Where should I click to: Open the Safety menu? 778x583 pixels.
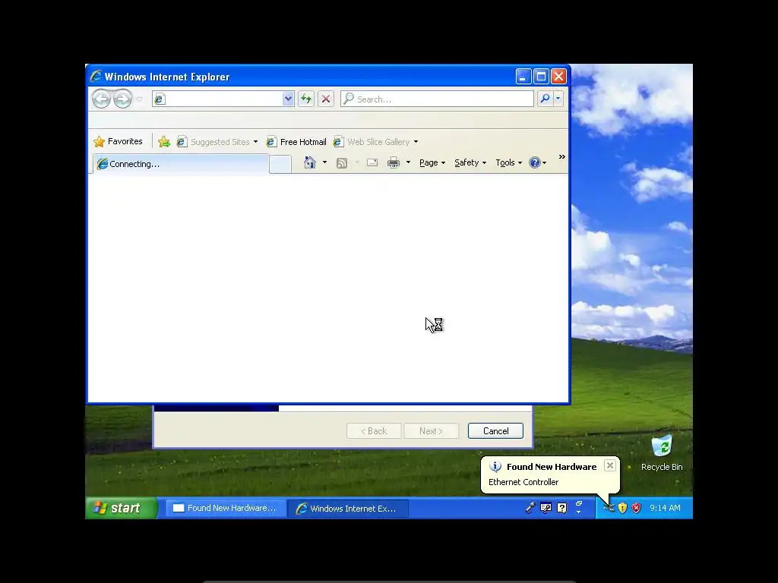click(x=470, y=162)
